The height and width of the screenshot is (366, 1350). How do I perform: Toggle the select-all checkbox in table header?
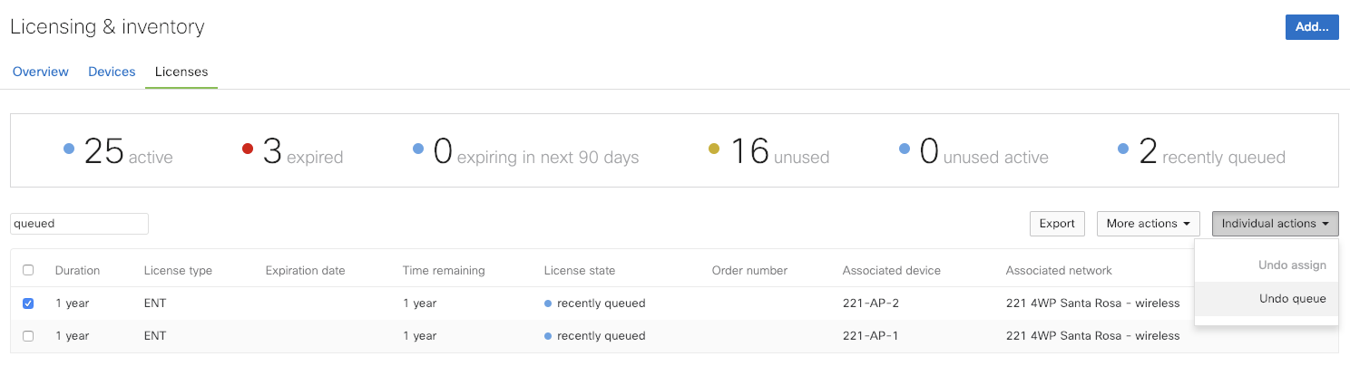pyautogui.click(x=28, y=270)
